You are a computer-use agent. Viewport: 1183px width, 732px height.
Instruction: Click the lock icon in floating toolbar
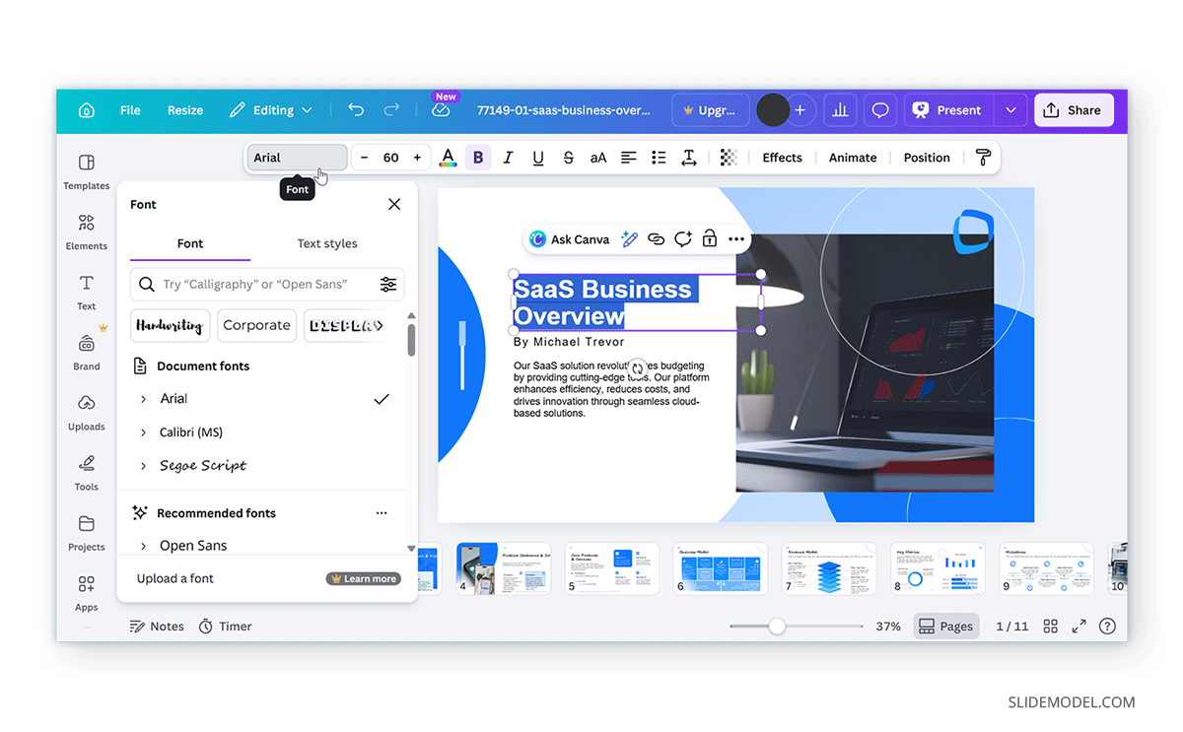point(709,239)
